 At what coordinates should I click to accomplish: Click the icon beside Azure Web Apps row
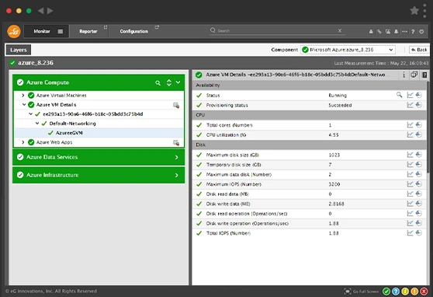pos(176,143)
